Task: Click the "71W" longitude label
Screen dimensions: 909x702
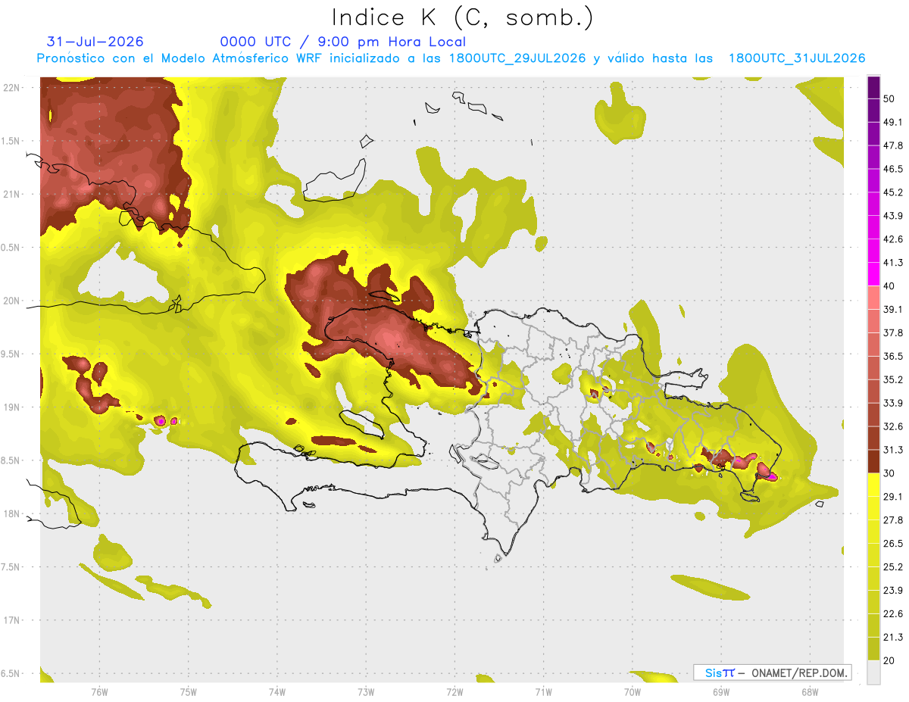Action: tap(543, 692)
